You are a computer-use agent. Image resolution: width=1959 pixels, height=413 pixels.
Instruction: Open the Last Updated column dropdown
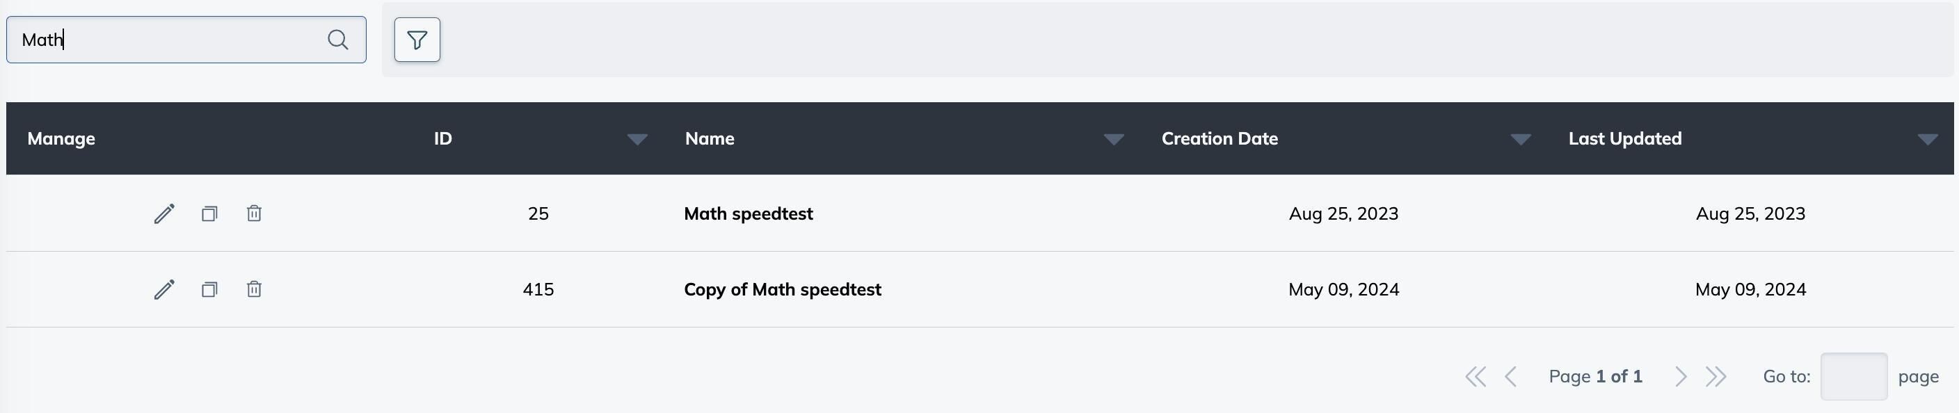(1927, 139)
